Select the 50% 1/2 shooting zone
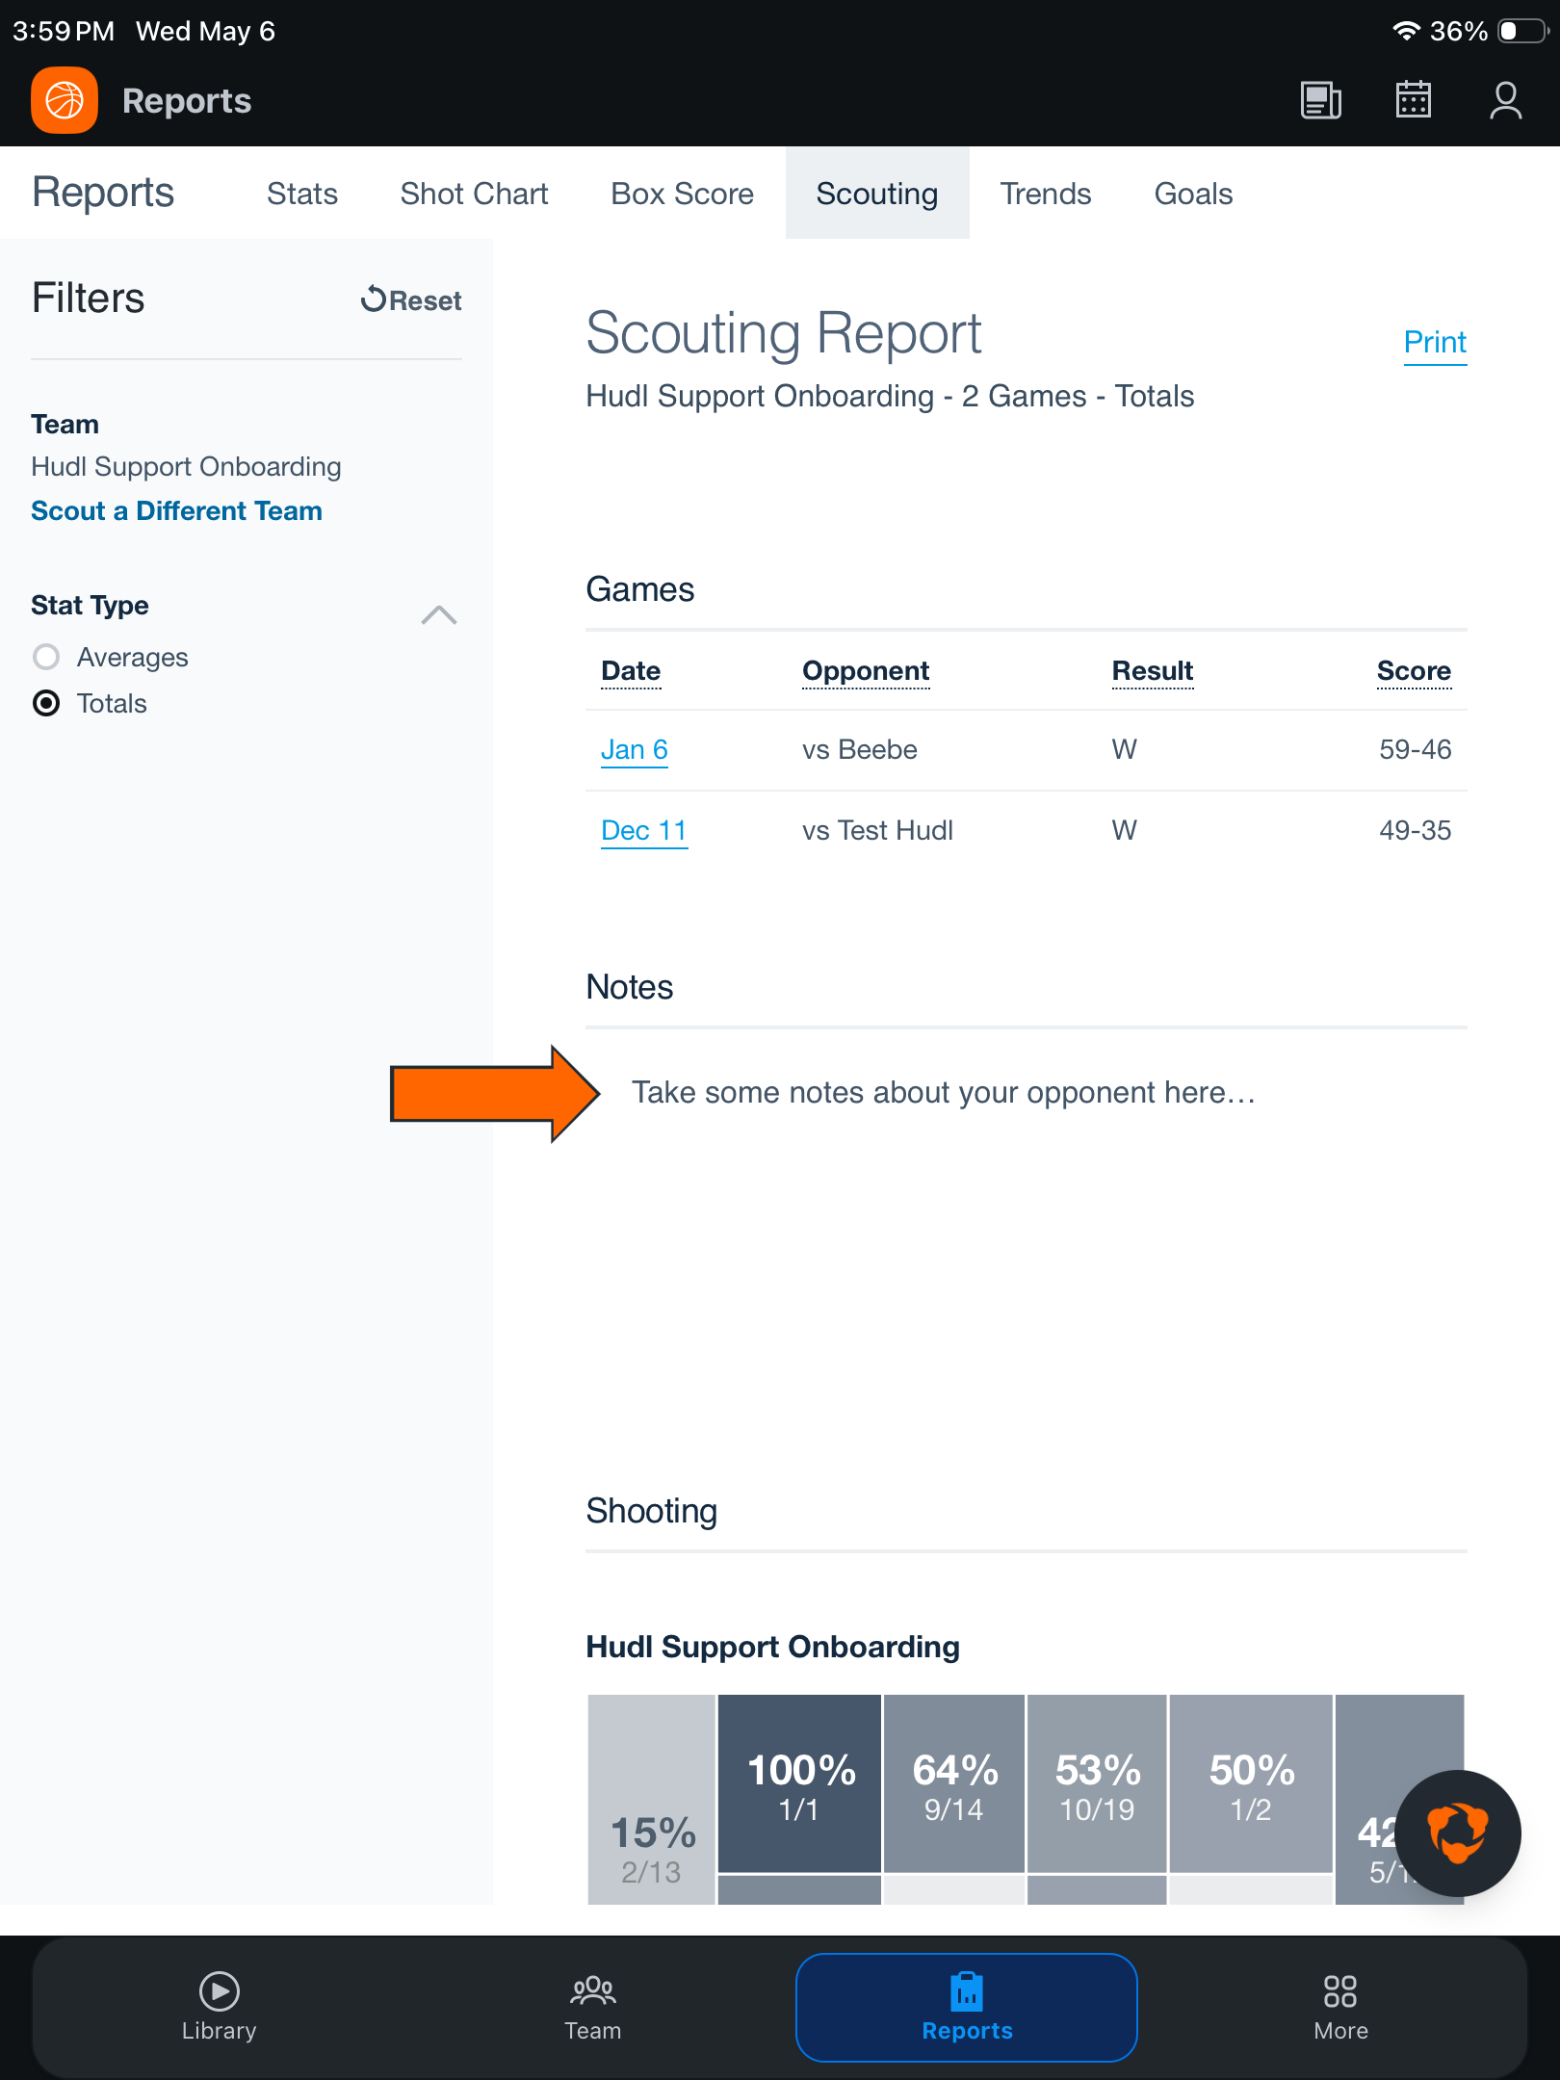The height and width of the screenshot is (2080, 1560). click(x=1251, y=1784)
